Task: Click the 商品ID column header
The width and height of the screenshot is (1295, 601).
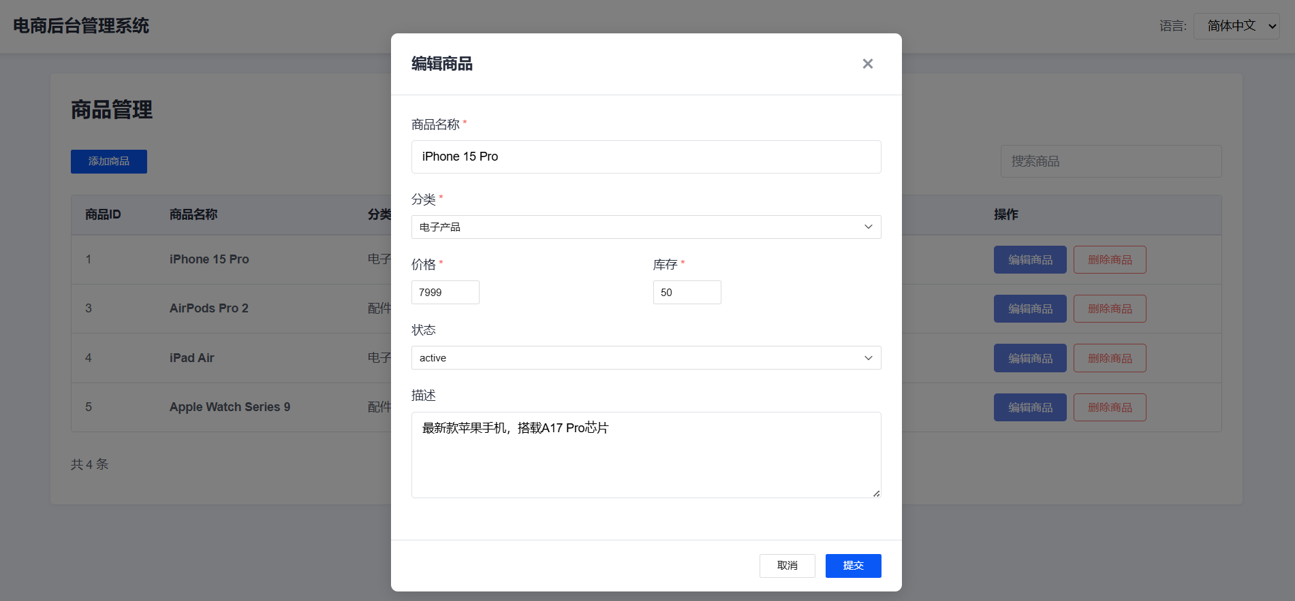Action: tap(103, 214)
